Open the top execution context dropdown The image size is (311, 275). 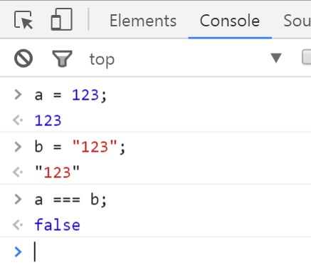point(185,58)
